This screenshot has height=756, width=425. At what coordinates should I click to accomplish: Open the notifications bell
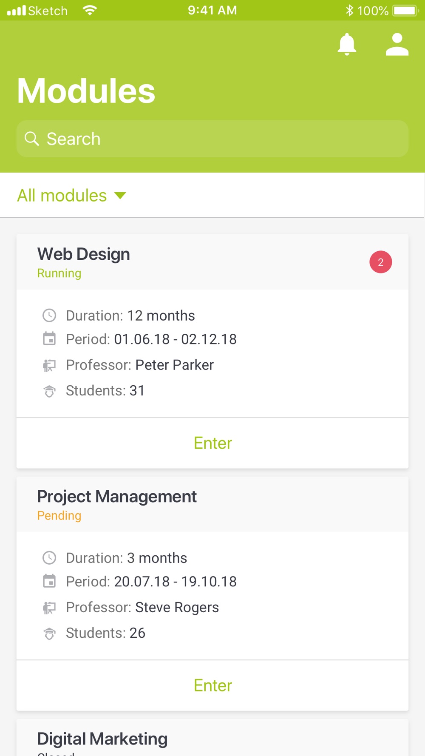[x=347, y=44]
